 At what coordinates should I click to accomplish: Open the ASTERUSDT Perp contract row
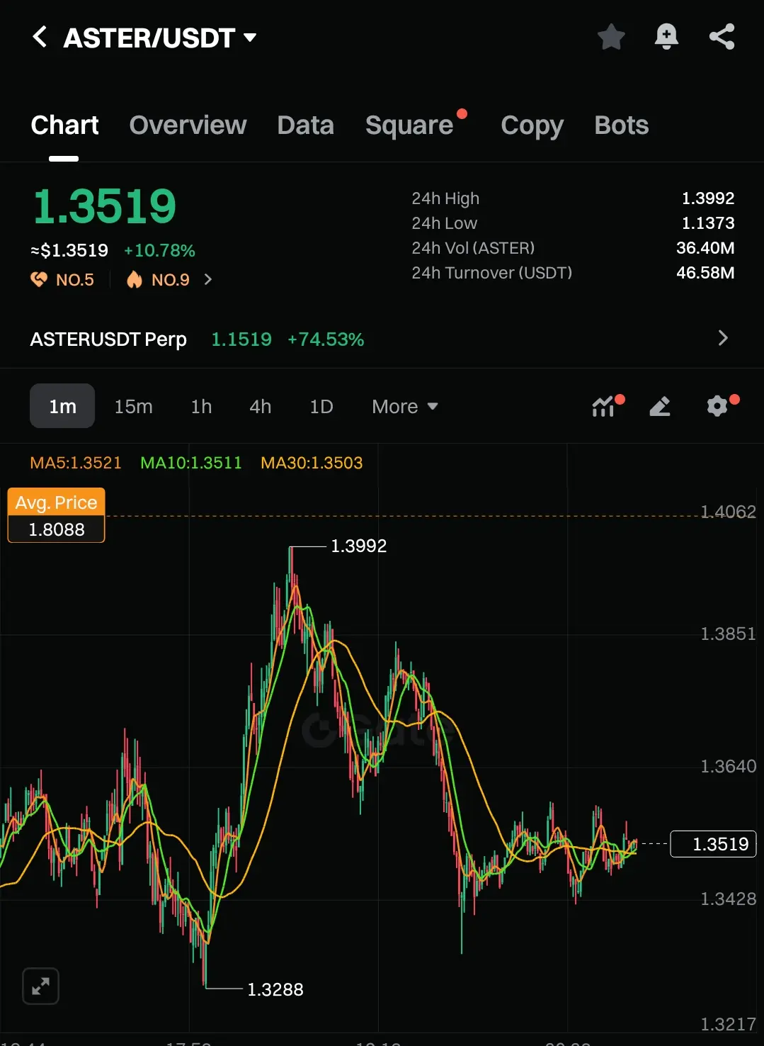tap(382, 339)
